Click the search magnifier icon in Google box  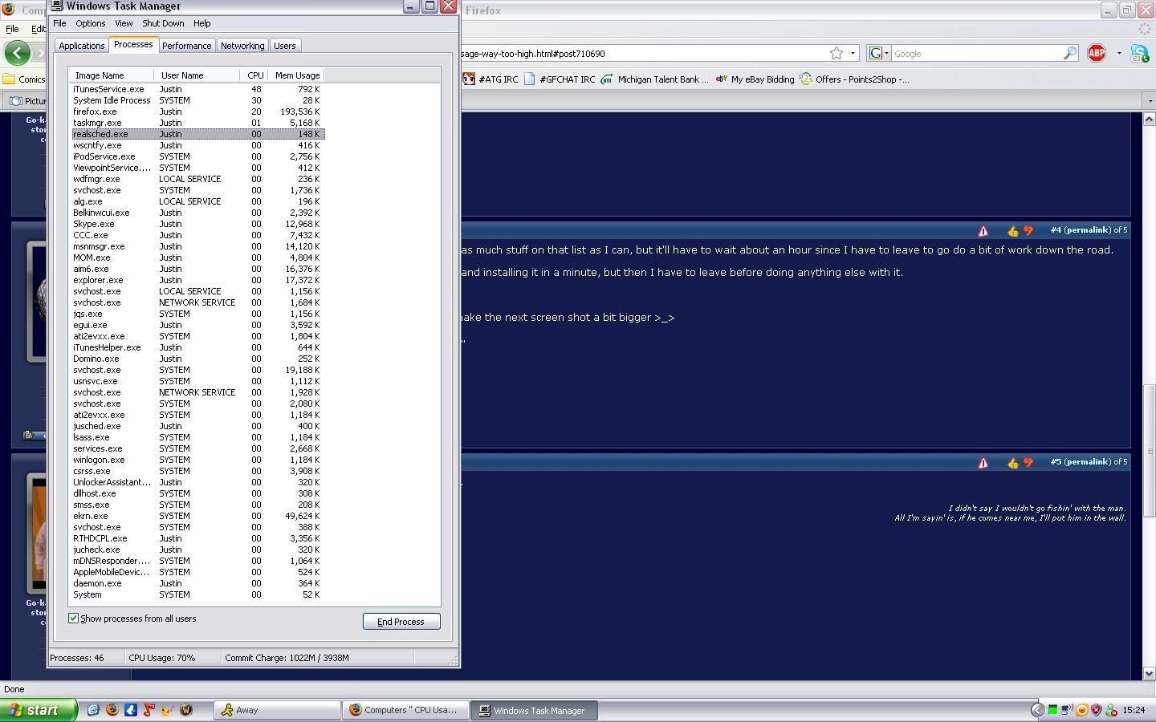tap(1070, 54)
